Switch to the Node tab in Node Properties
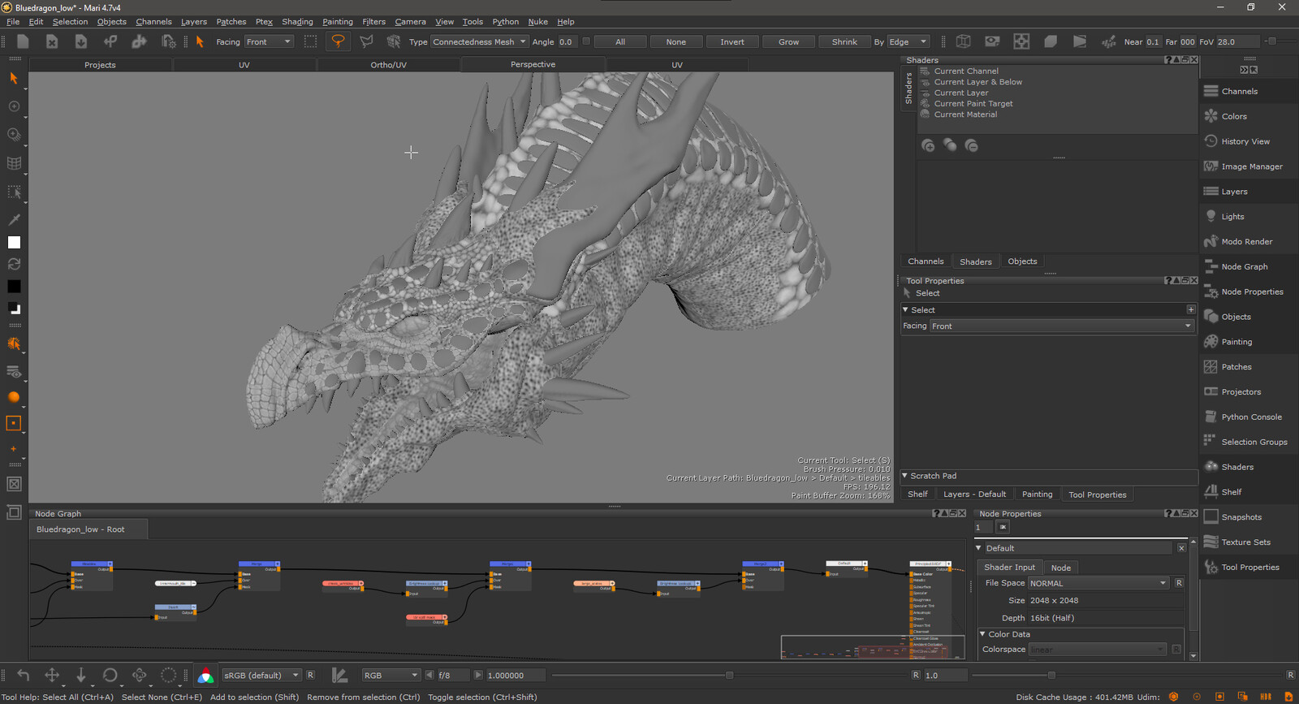 click(1061, 568)
